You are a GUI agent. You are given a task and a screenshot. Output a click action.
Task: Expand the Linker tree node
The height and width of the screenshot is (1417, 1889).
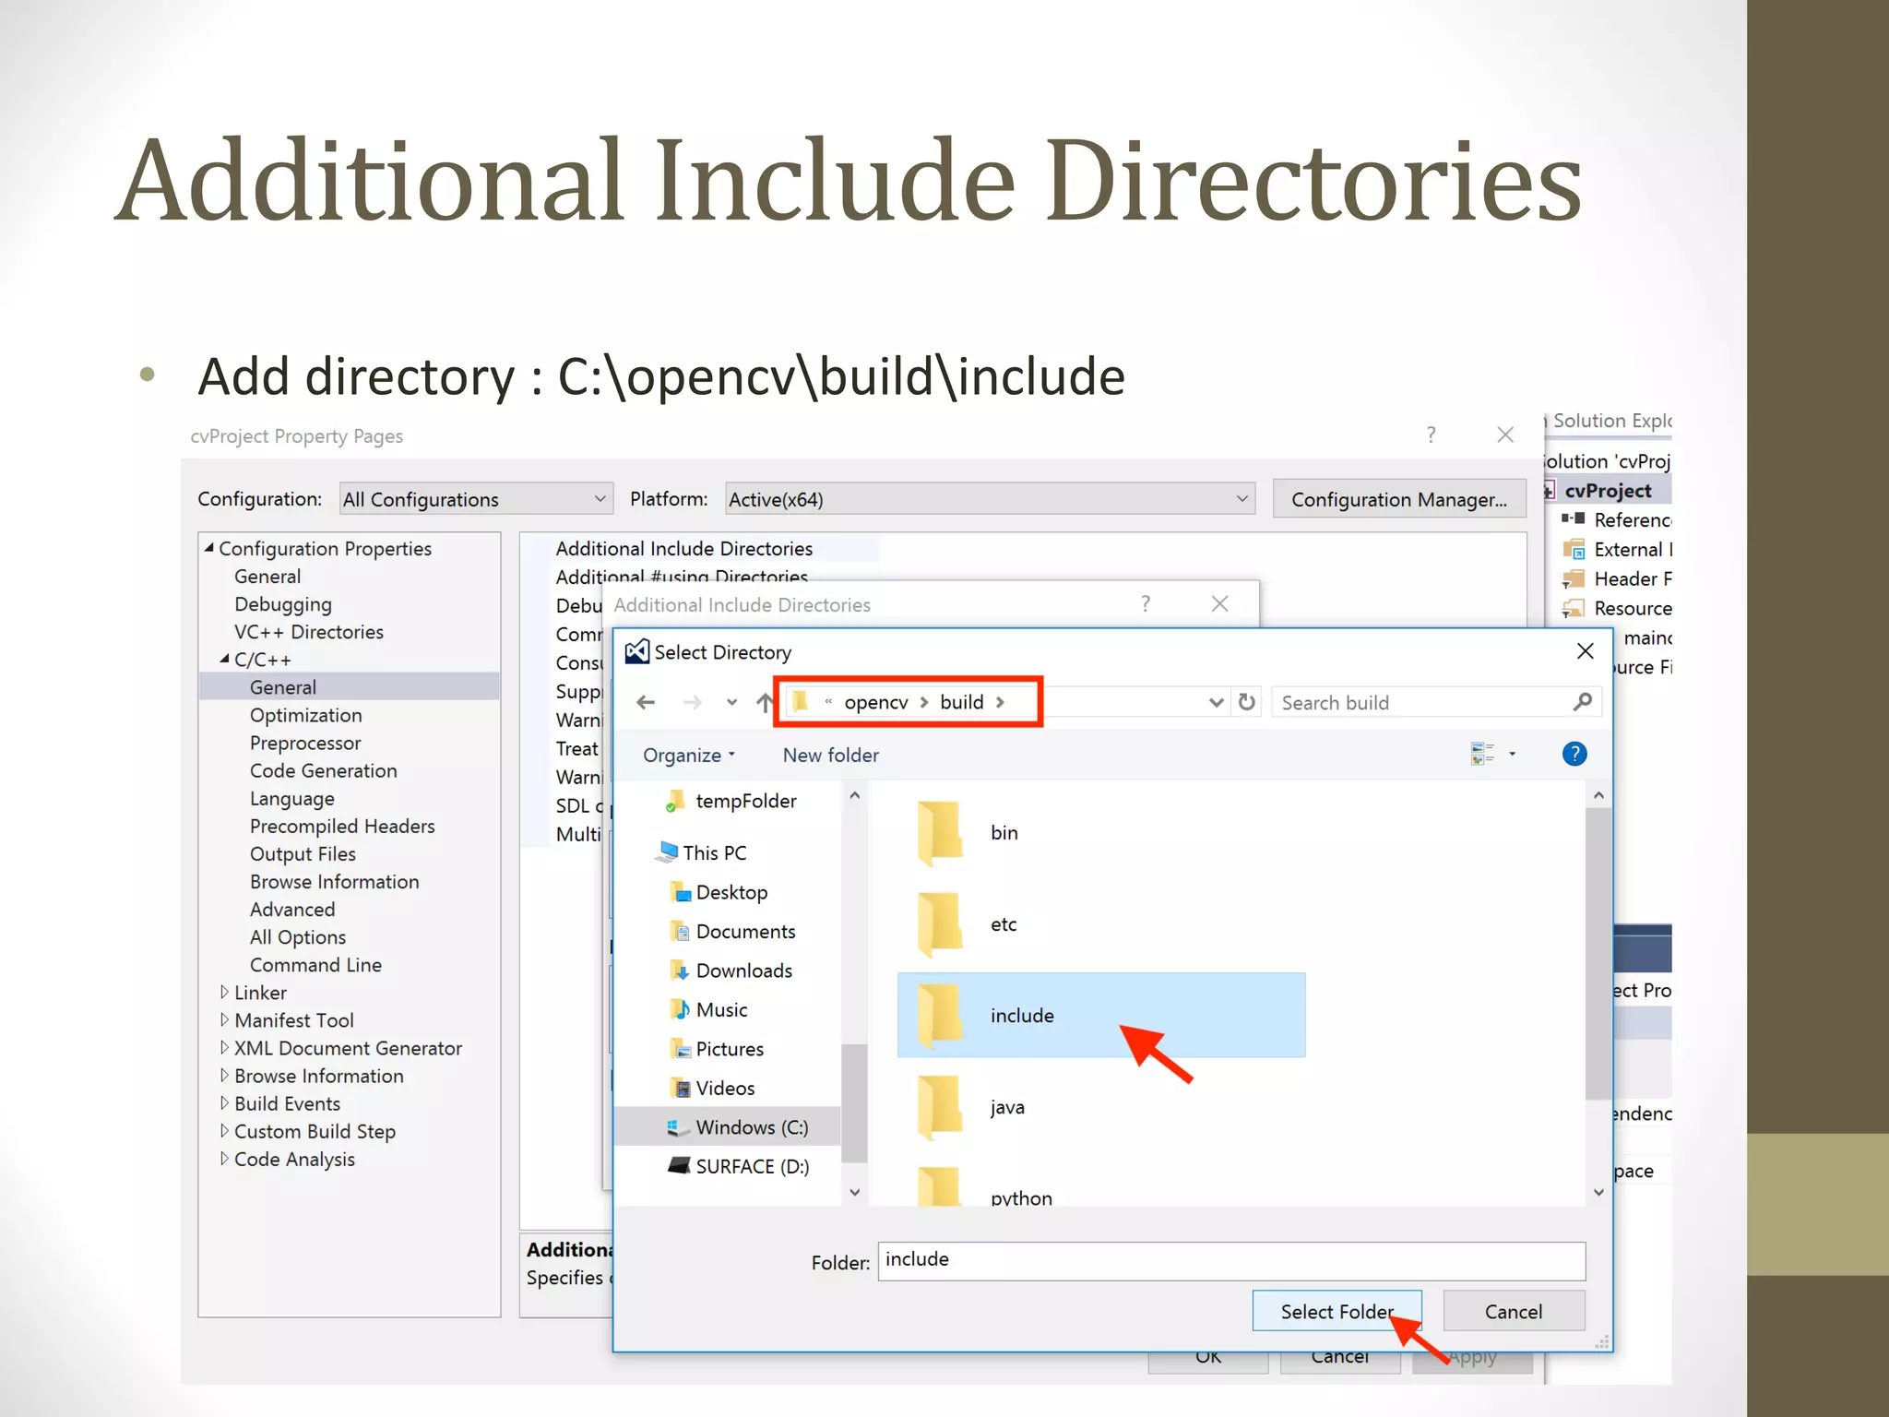[x=224, y=993]
